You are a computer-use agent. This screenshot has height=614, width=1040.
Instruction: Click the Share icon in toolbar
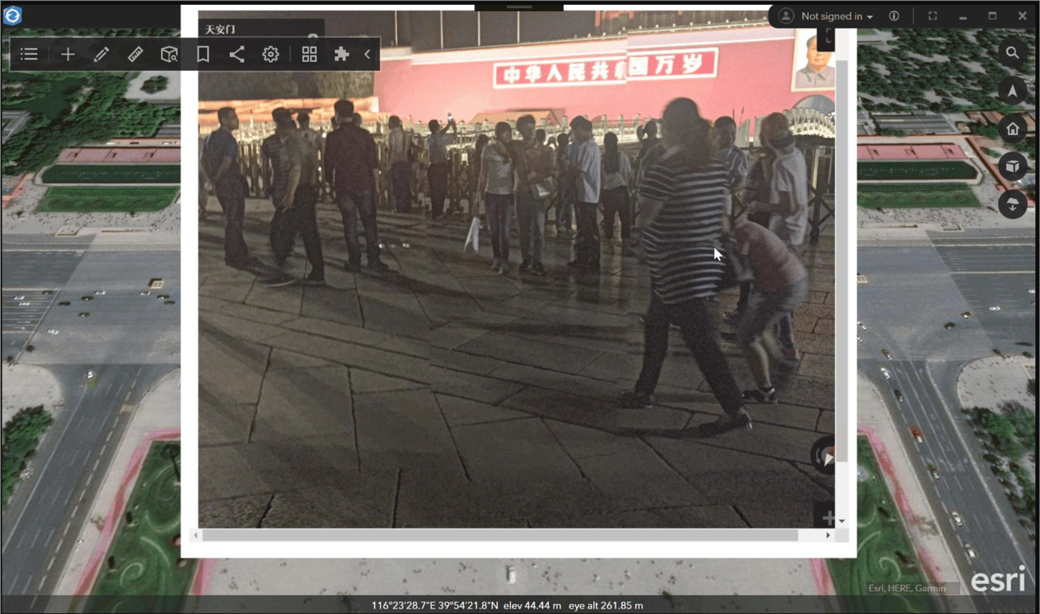236,54
